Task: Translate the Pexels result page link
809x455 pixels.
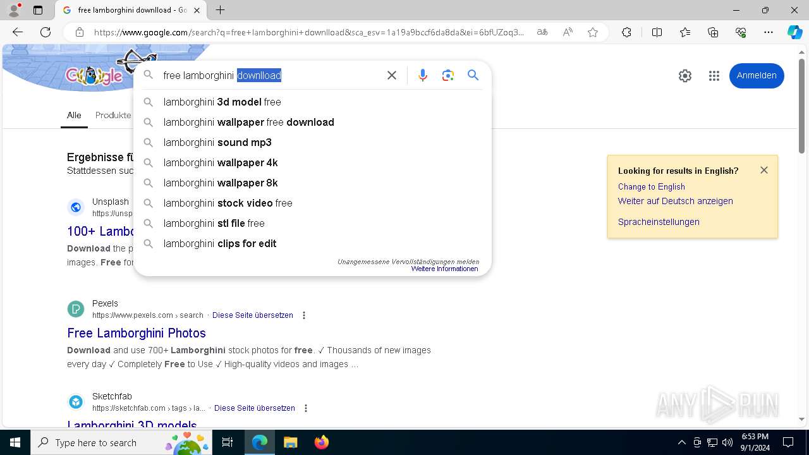Action: click(x=252, y=315)
